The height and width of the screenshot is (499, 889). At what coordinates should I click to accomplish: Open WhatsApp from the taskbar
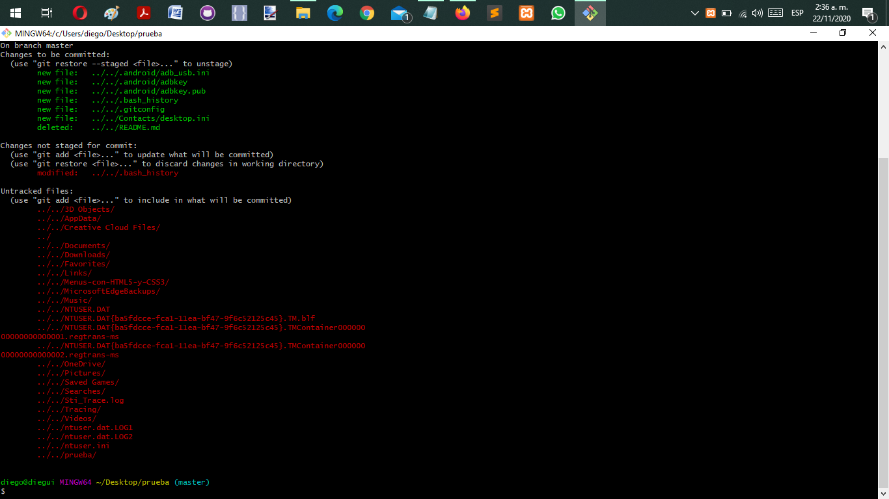click(x=558, y=13)
